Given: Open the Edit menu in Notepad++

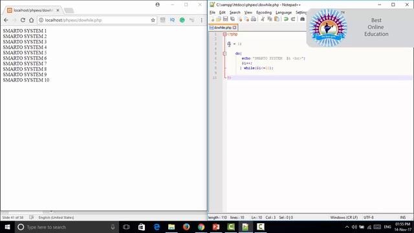Looking at the screenshot, I should 223,12.
